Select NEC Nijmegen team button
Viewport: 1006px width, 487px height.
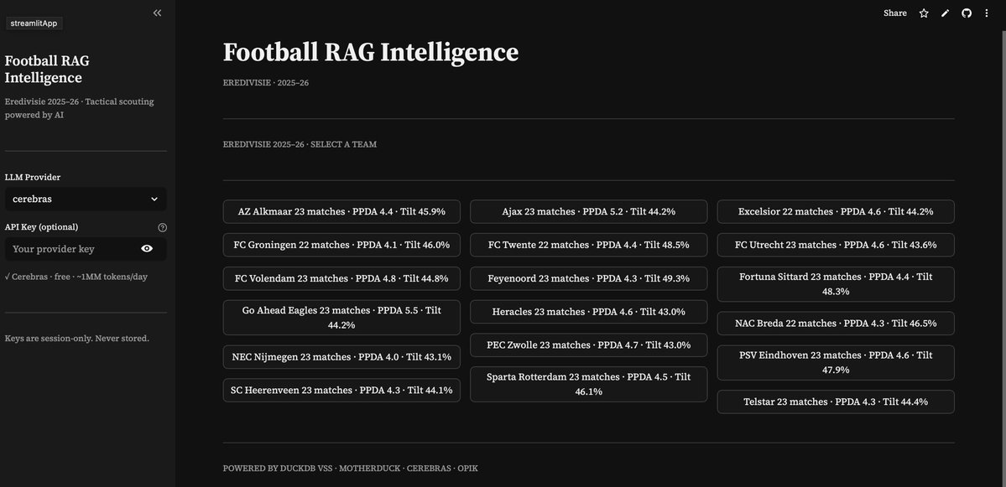(x=341, y=357)
